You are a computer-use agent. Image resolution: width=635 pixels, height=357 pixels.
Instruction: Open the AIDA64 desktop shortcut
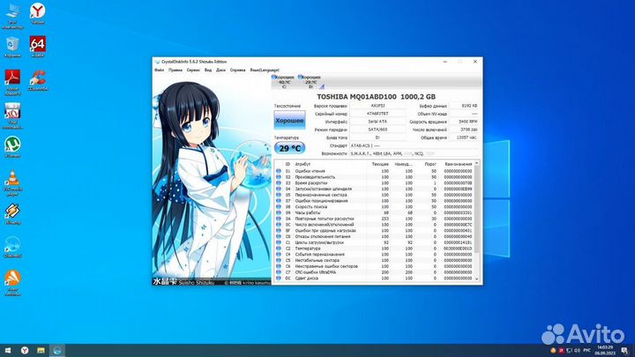coord(38,46)
